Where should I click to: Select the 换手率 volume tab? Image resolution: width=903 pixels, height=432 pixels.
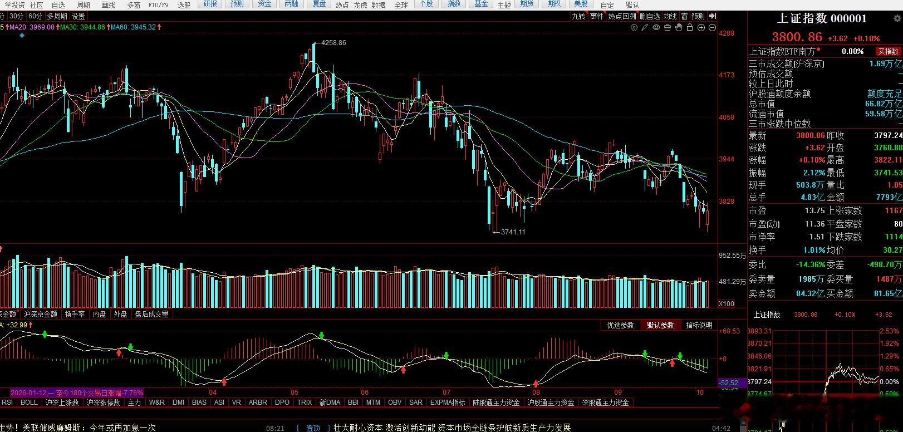[75, 314]
